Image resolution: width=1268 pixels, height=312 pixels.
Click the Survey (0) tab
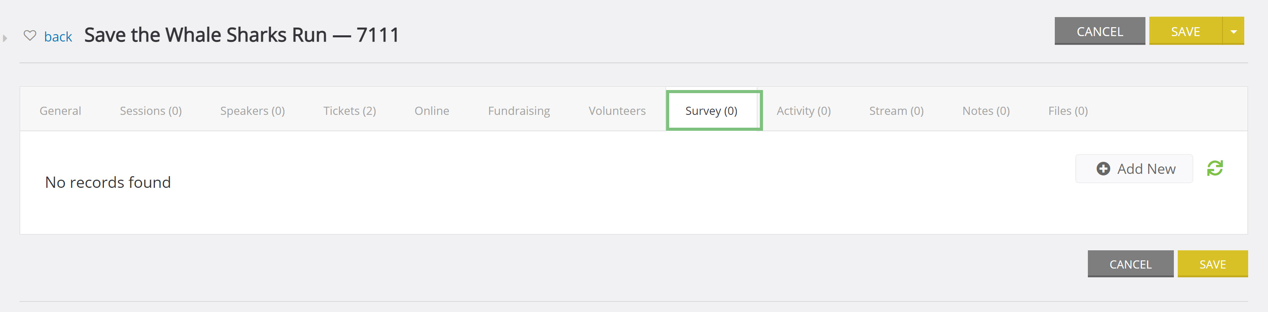711,111
